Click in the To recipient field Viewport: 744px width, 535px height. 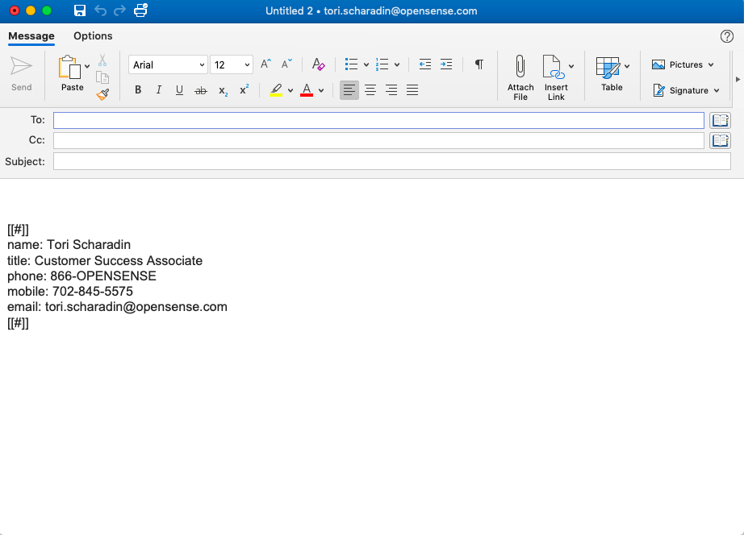click(378, 120)
